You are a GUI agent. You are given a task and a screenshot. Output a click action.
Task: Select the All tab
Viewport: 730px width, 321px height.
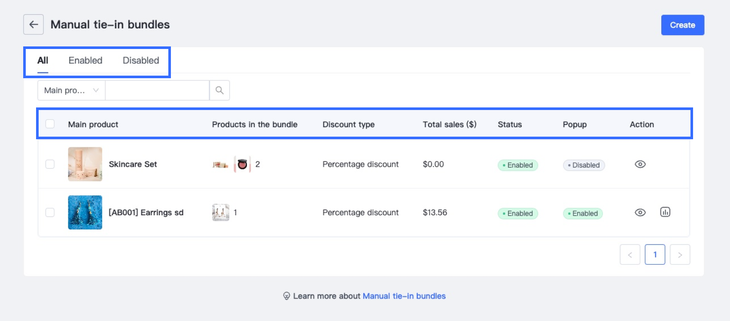pyautogui.click(x=43, y=61)
